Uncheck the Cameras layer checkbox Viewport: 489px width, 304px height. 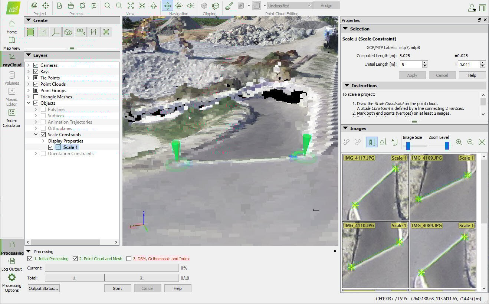pyautogui.click(x=36, y=65)
